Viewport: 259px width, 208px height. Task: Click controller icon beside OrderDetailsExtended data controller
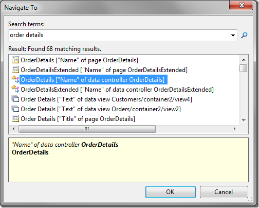click(15, 89)
